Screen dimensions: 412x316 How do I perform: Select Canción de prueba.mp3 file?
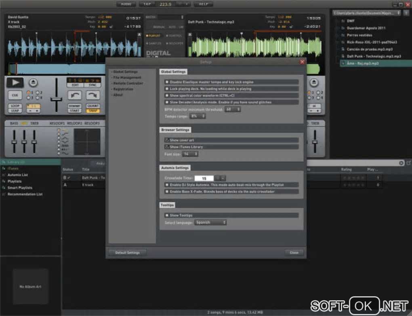(x=370, y=49)
